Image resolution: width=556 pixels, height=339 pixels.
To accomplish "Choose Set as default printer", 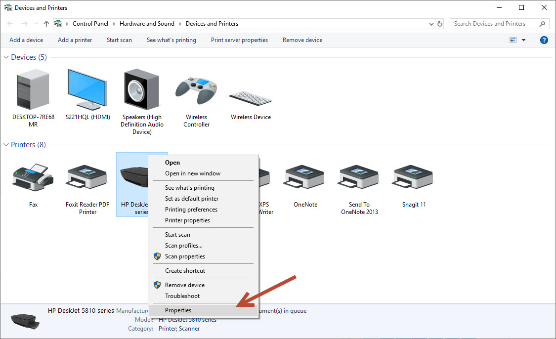I will (191, 199).
